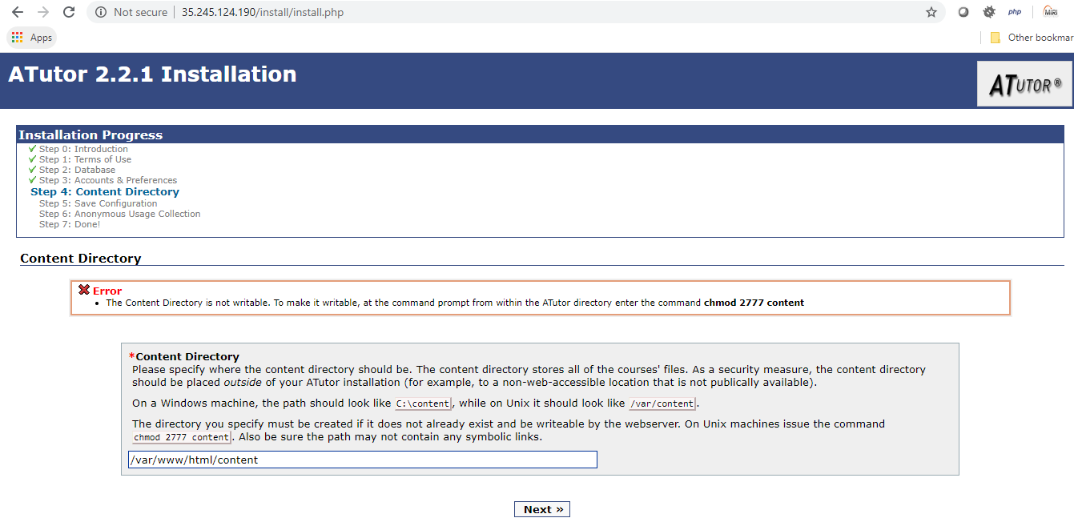Bookmark this page with the star icon
Image resolution: width=1074 pixels, height=530 pixels.
click(931, 12)
